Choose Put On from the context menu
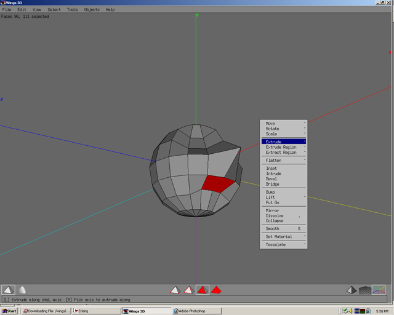 [x=283, y=202]
